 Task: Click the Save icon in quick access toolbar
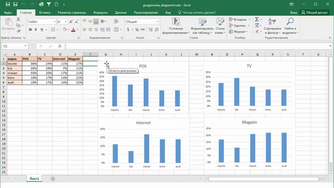click(x=8, y=4)
